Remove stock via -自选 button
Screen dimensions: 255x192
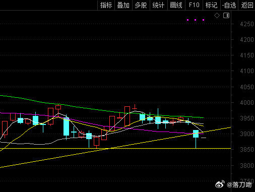(x=229, y=5)
